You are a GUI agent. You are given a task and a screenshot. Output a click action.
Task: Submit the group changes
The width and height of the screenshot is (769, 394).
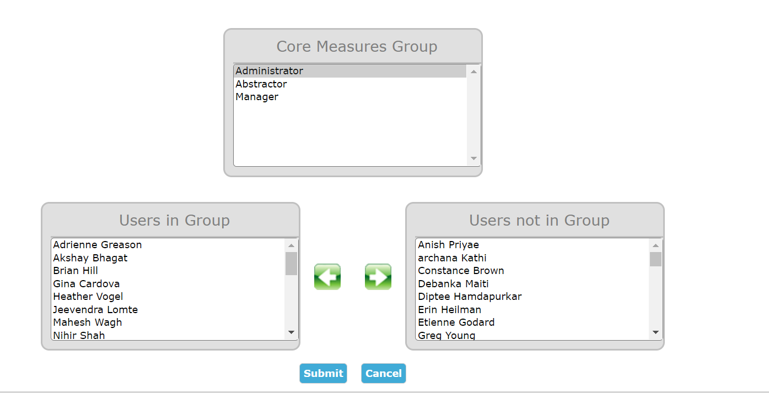(323, 373)
